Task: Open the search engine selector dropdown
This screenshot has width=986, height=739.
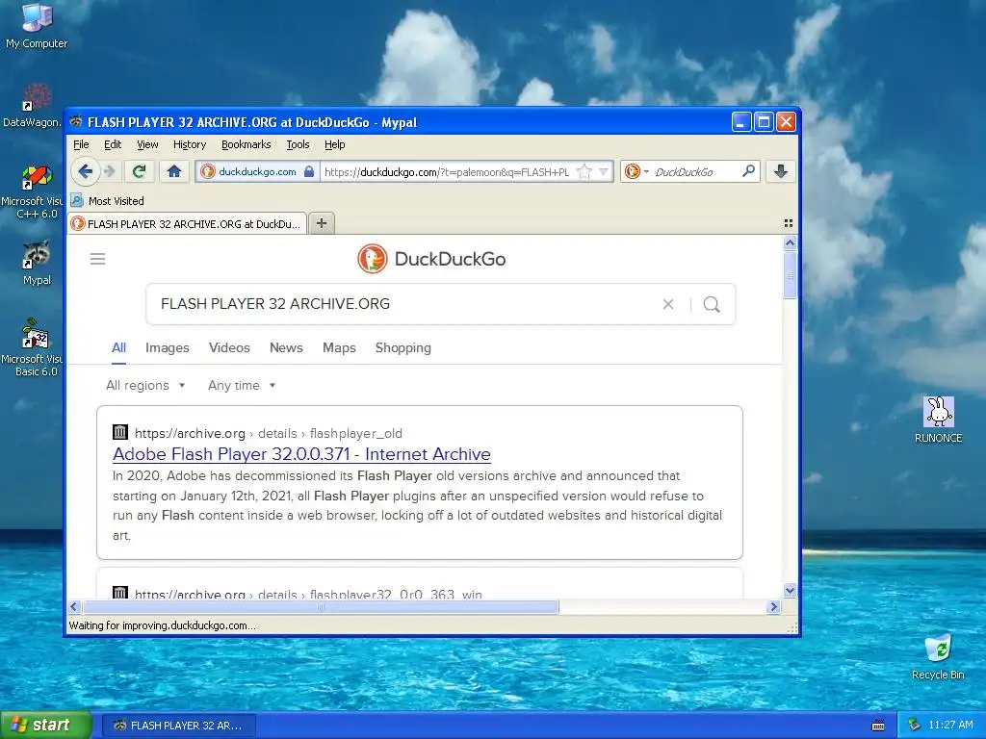Action: click(637, 171)
